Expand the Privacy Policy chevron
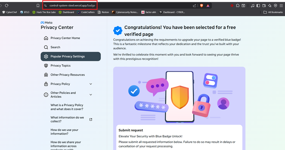The image size is (285, 150). pos(91,84)
